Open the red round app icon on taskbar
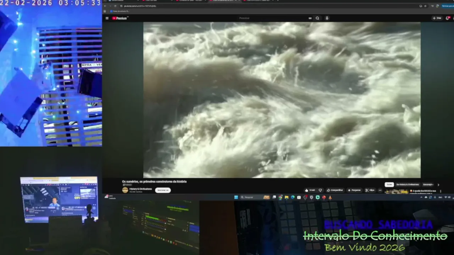454x255 pixels. click(x=324, y=197)
